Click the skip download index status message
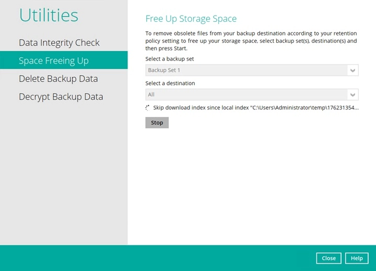The image size is (376, 271). (256, 108)
